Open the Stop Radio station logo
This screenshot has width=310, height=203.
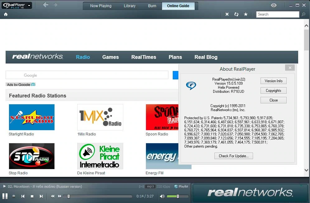point(32,156)
